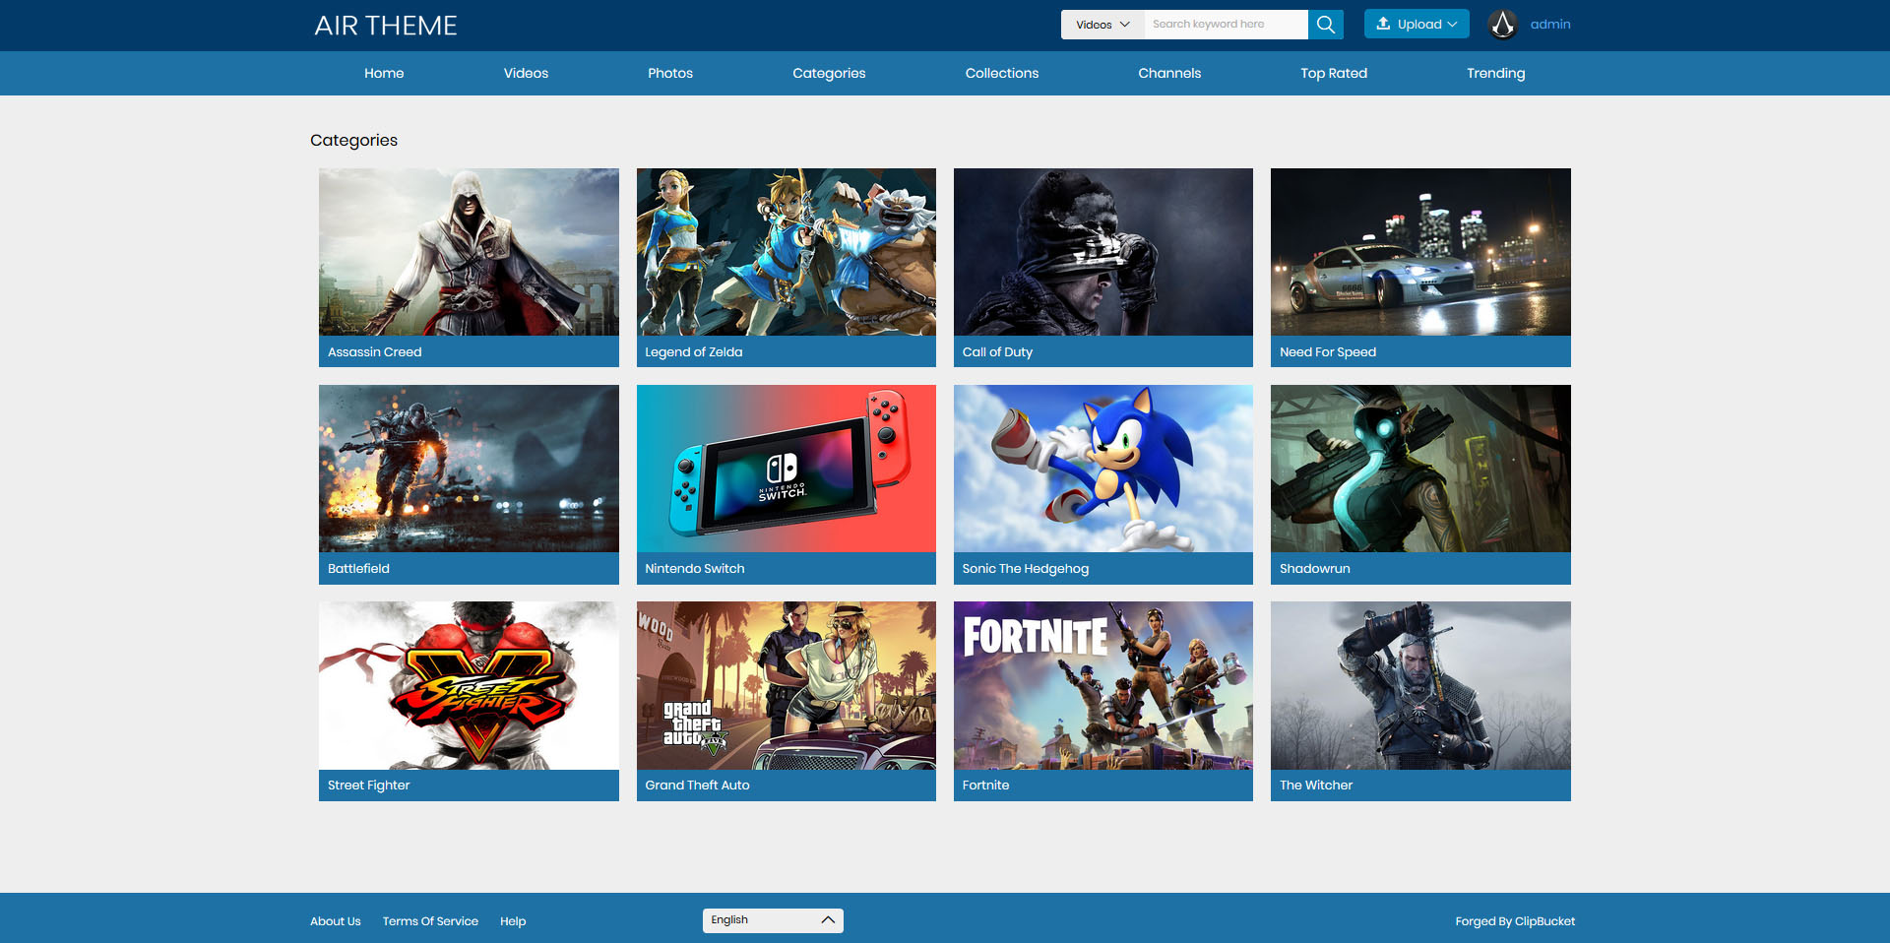Click the Categories page heading
Screen dimensions: 1890x943
coord(353,140)
